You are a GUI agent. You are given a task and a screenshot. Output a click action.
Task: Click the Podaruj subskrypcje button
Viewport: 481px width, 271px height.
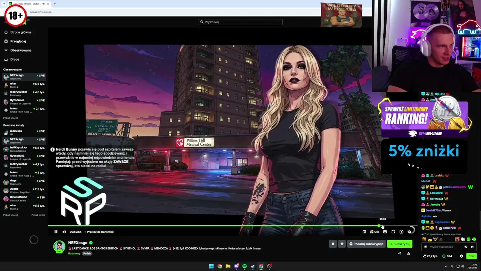pos(366,244)
